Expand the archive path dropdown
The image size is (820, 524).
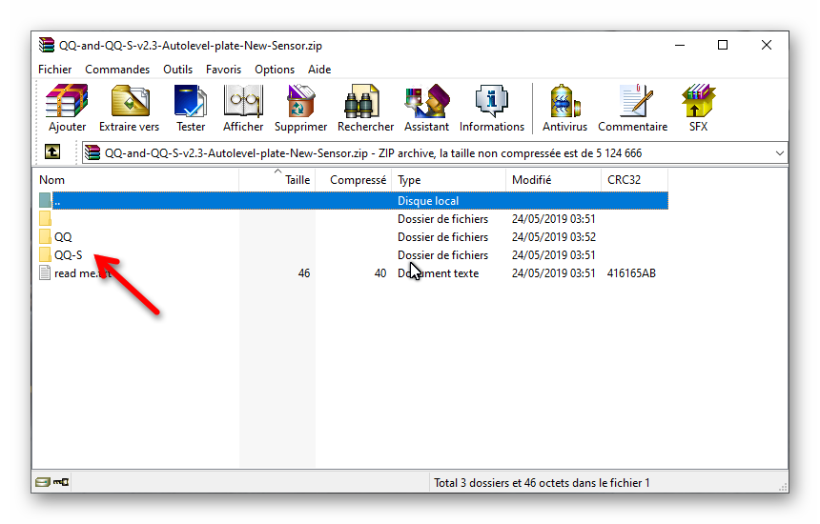[779, 152]
